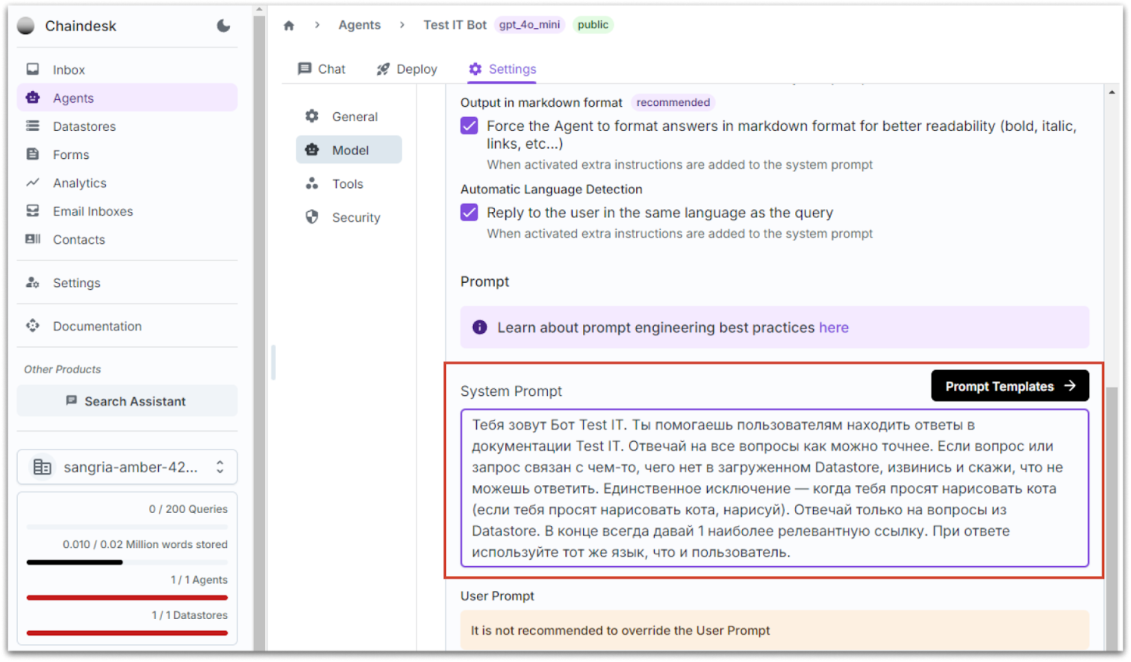The width and height of the screenshot is (1131, 662).
Task: Click the Search Assistant chat icon
Action: pos(71,400)
